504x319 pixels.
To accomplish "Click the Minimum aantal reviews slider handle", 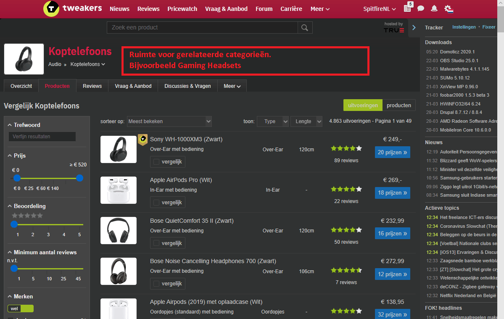I will click(x=14, y=268).
